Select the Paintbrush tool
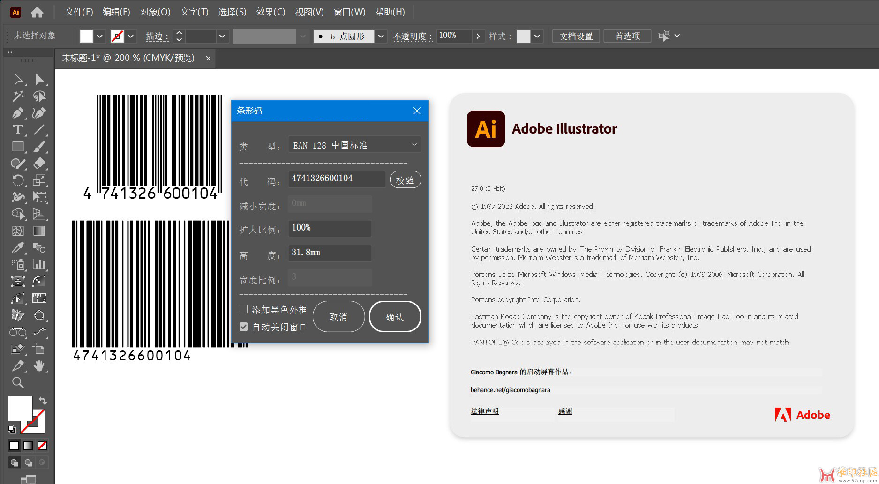 [x=39, y=147]
